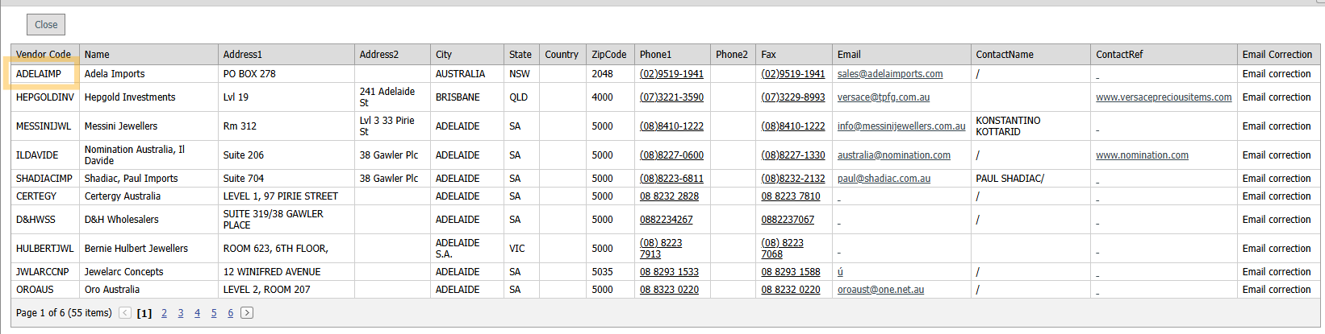Click the ZipCode column header
Viewport: 1325px width, 334px height.
click(608, 55)
